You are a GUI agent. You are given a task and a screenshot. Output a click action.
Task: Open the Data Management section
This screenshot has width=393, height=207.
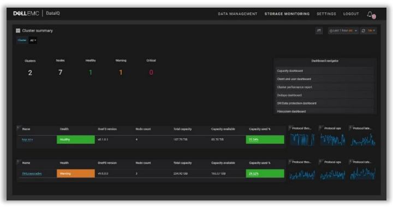237,14
